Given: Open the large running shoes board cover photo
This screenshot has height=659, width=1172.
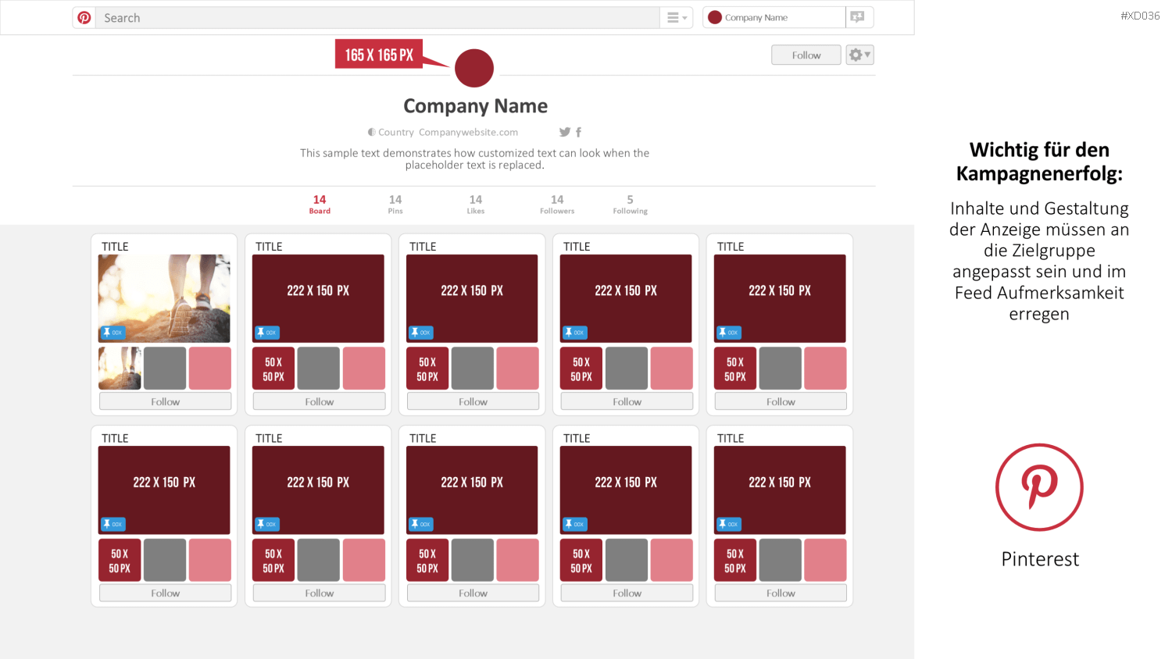Looking at the screenshot, I should (164, 298).
